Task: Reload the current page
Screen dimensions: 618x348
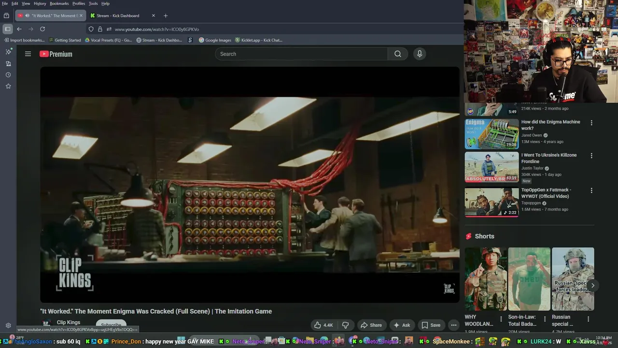Action: coord(42,29)
